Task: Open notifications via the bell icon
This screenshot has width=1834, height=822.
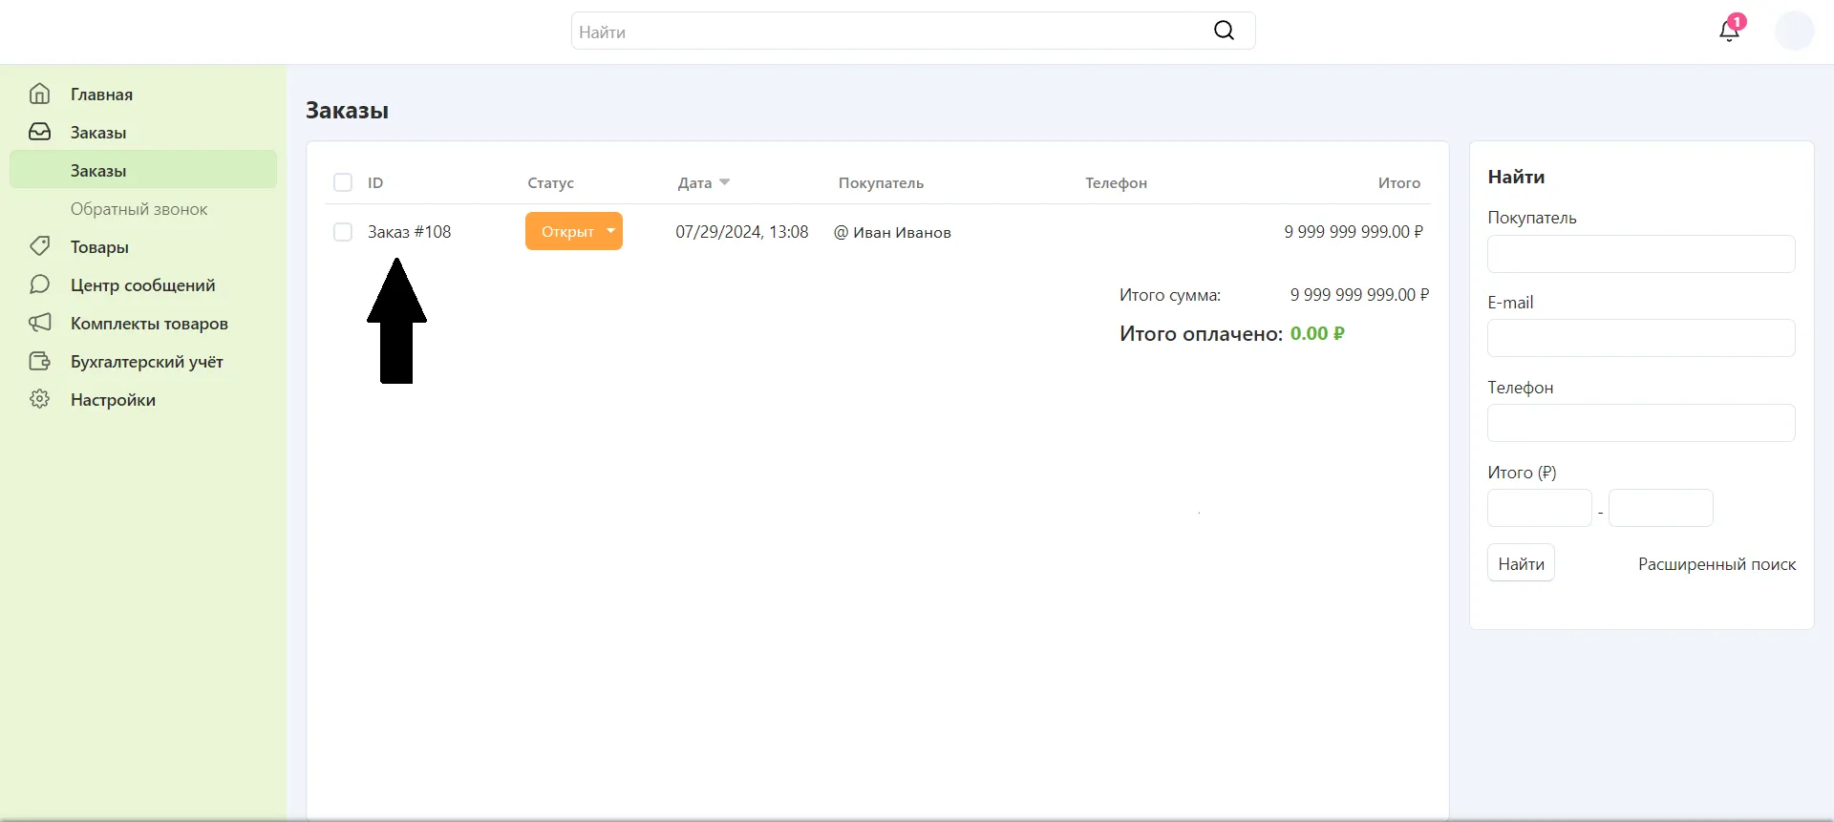Action: [x=1729, y=31]
